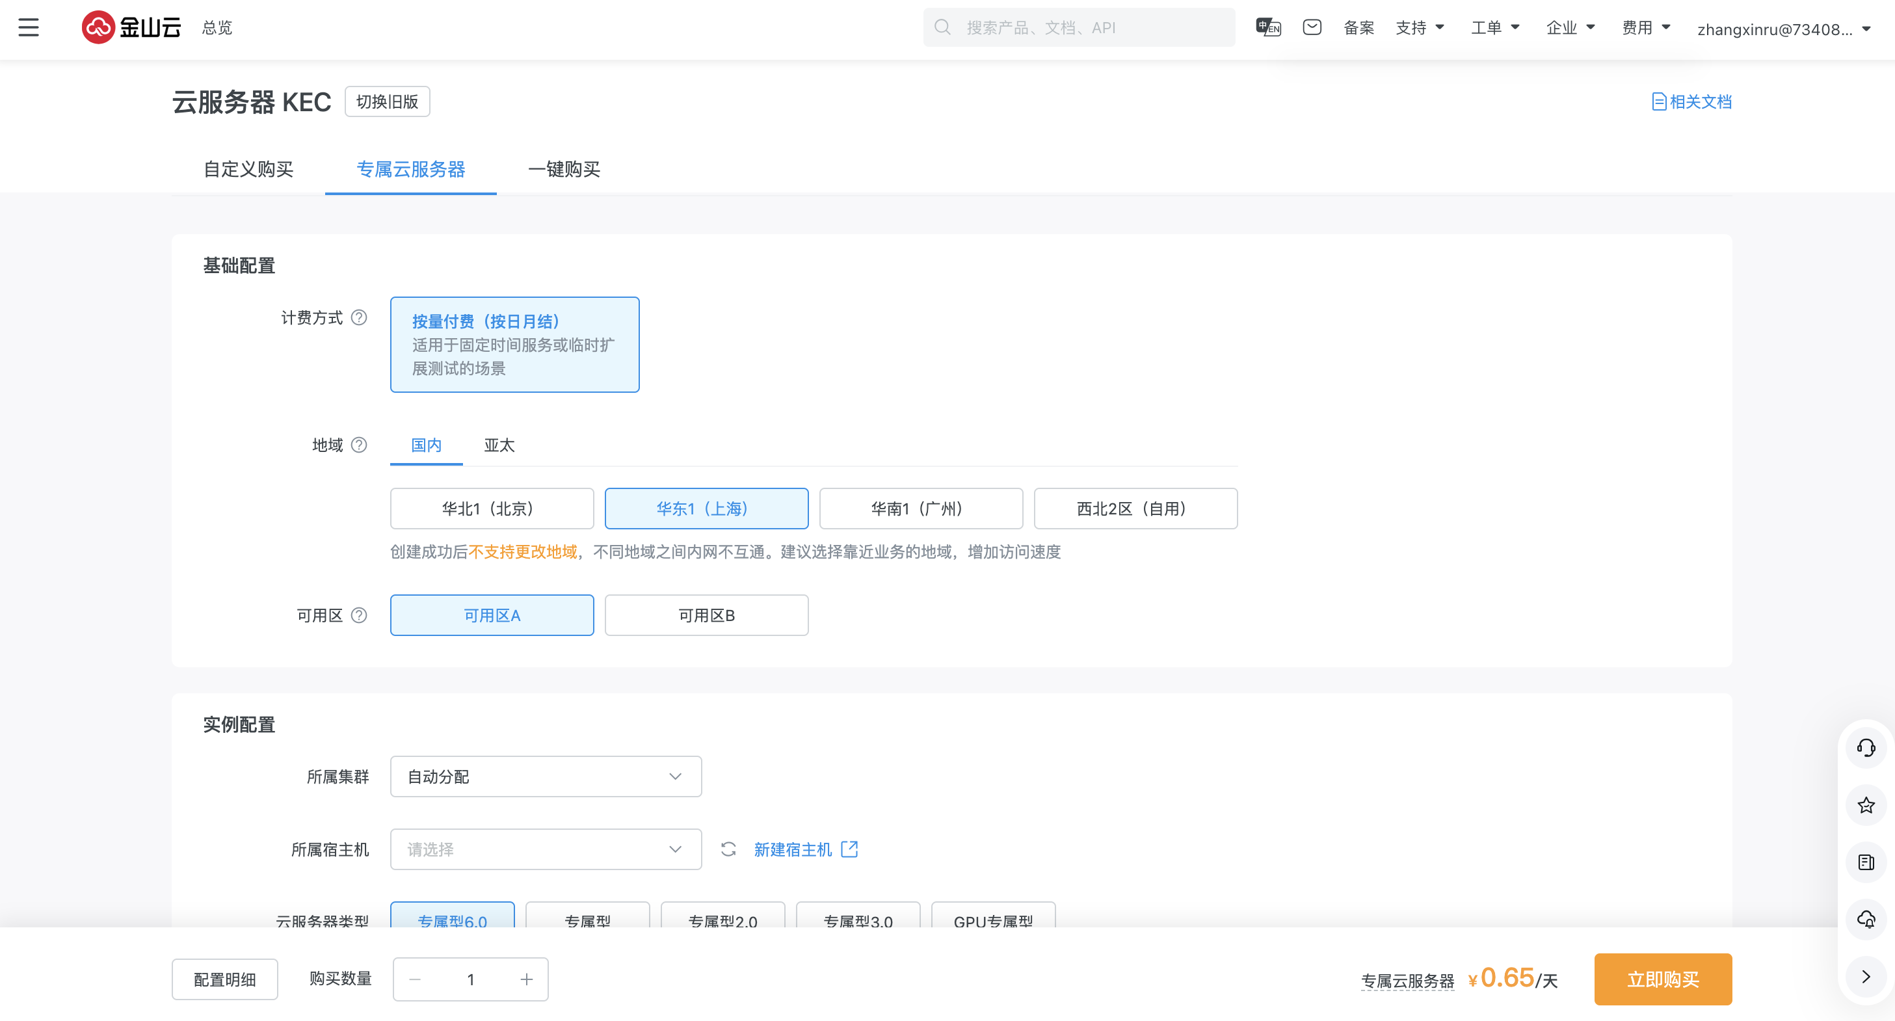The height and width of the screenshot is (1021, 1895).
Task: Click the cloud icon in right sidebar
Action: click(x=1866, y=919)
